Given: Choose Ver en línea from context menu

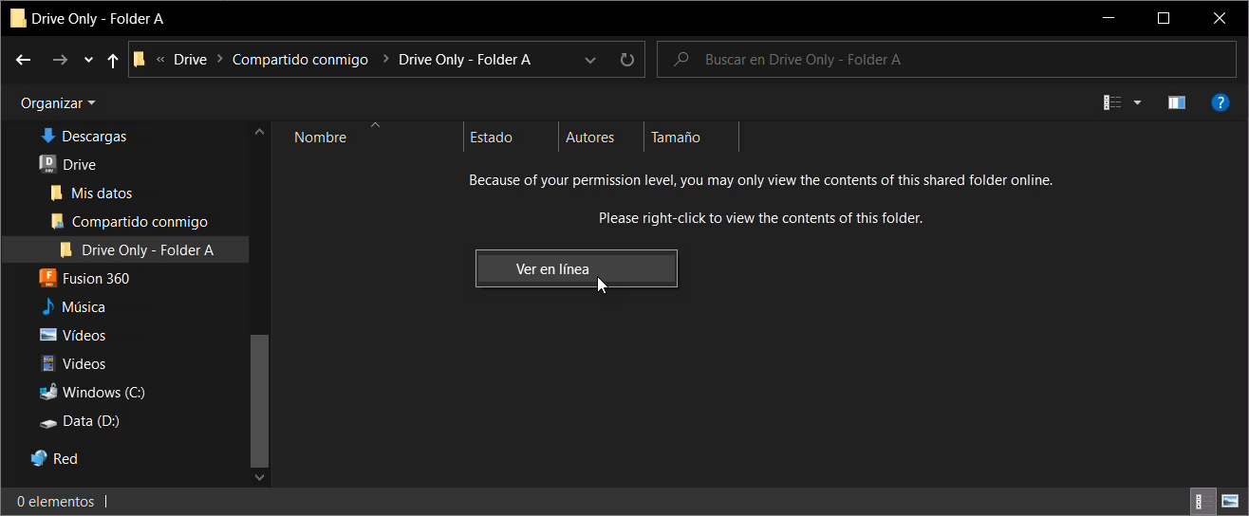Looking at the screenshot, I should point(552,268).
